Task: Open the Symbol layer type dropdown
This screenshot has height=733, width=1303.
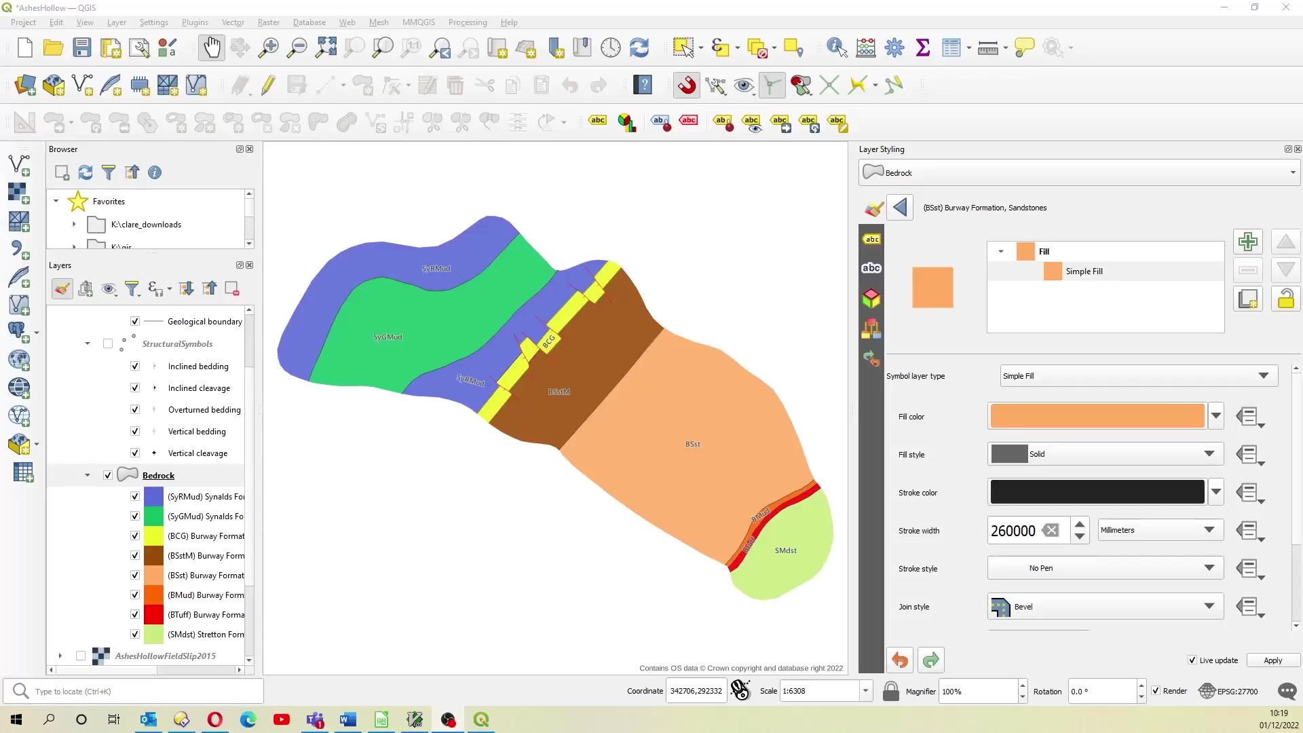Action: (1138, 376)
